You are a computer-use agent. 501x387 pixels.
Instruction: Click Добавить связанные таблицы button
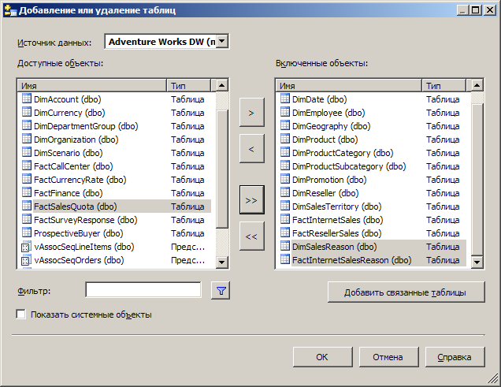coord(406,292)
